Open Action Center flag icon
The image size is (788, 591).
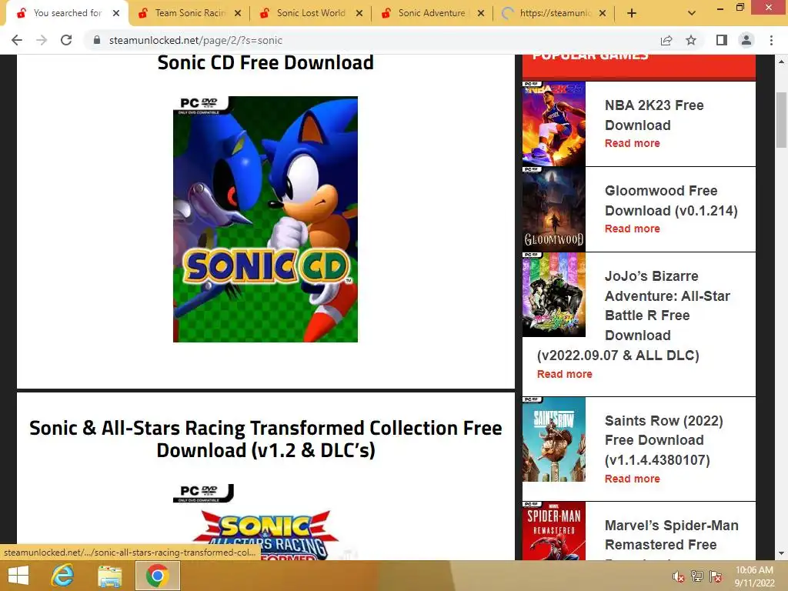point(716,576)
